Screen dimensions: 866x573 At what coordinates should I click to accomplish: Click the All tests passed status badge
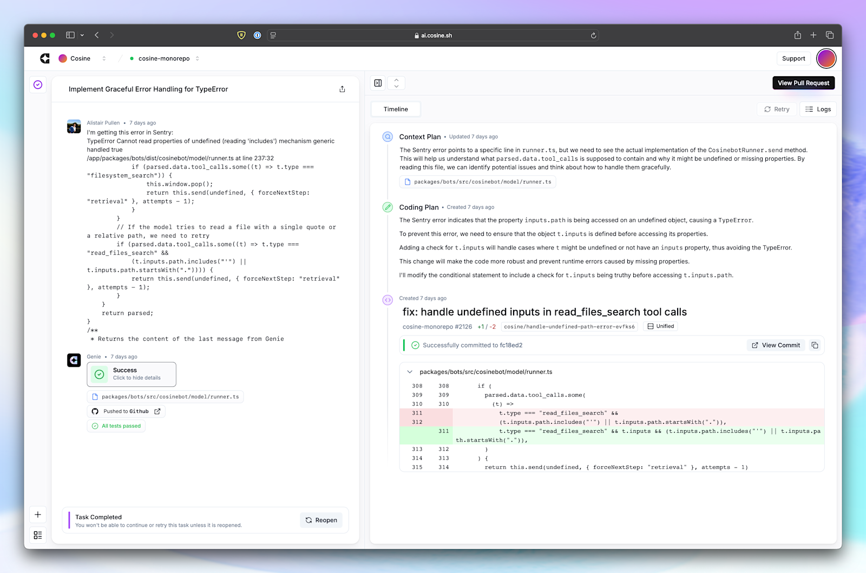click(116, 426)
